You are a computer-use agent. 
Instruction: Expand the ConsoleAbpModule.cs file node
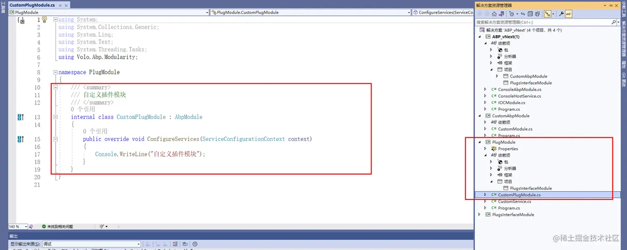tap(486, 90)
